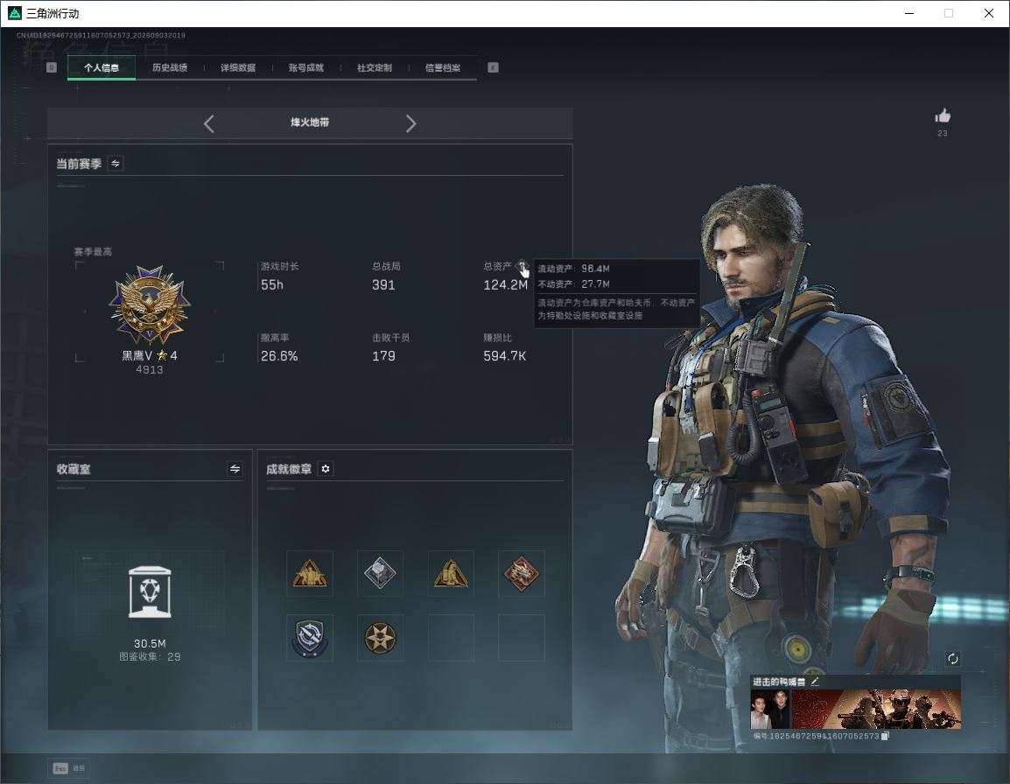Select the silver diamond cube badge
The width and height of the screenshot is (1010, 784).
380,573
